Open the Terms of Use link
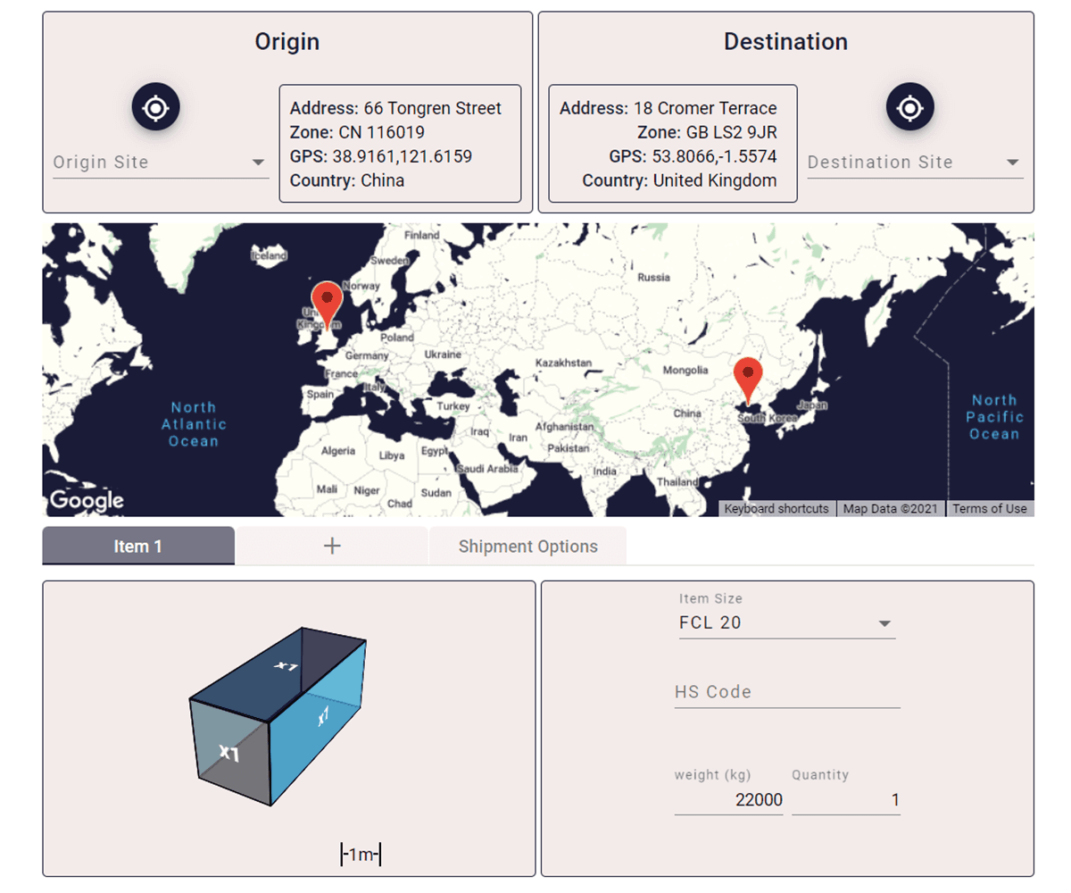This screenshot has height=893, width=1071. pyautogui.click(x=989, y=509)
